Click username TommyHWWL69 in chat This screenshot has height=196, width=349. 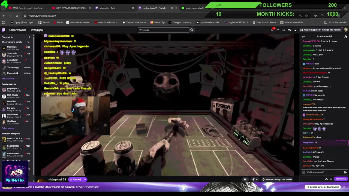tap(311, 41)
